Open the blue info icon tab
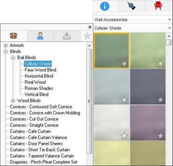This screenshot has height=166, width=173. (105, 6)
